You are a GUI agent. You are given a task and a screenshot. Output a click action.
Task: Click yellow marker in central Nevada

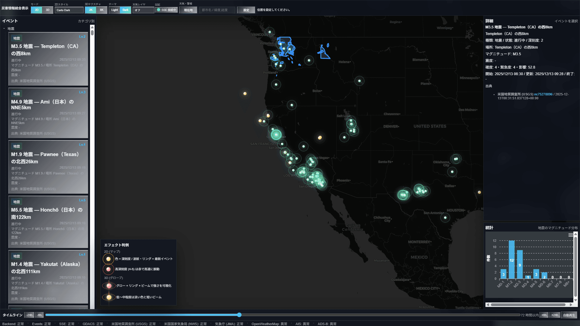[x=320, y=138]
